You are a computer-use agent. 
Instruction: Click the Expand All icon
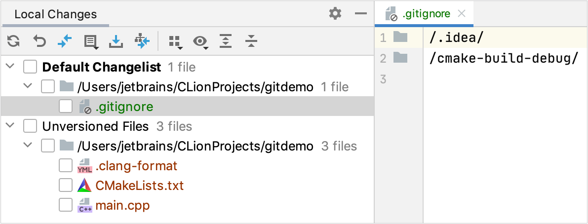(226, 42)
